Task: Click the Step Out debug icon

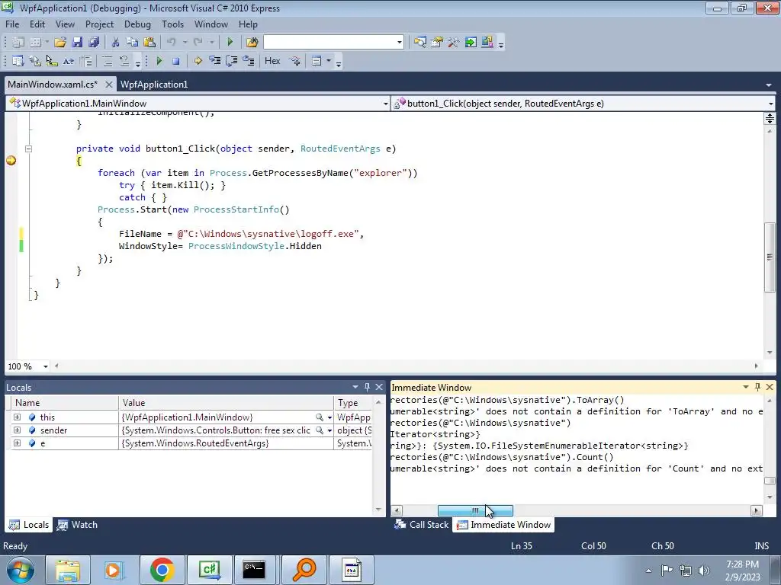Action: click(249, 61)
